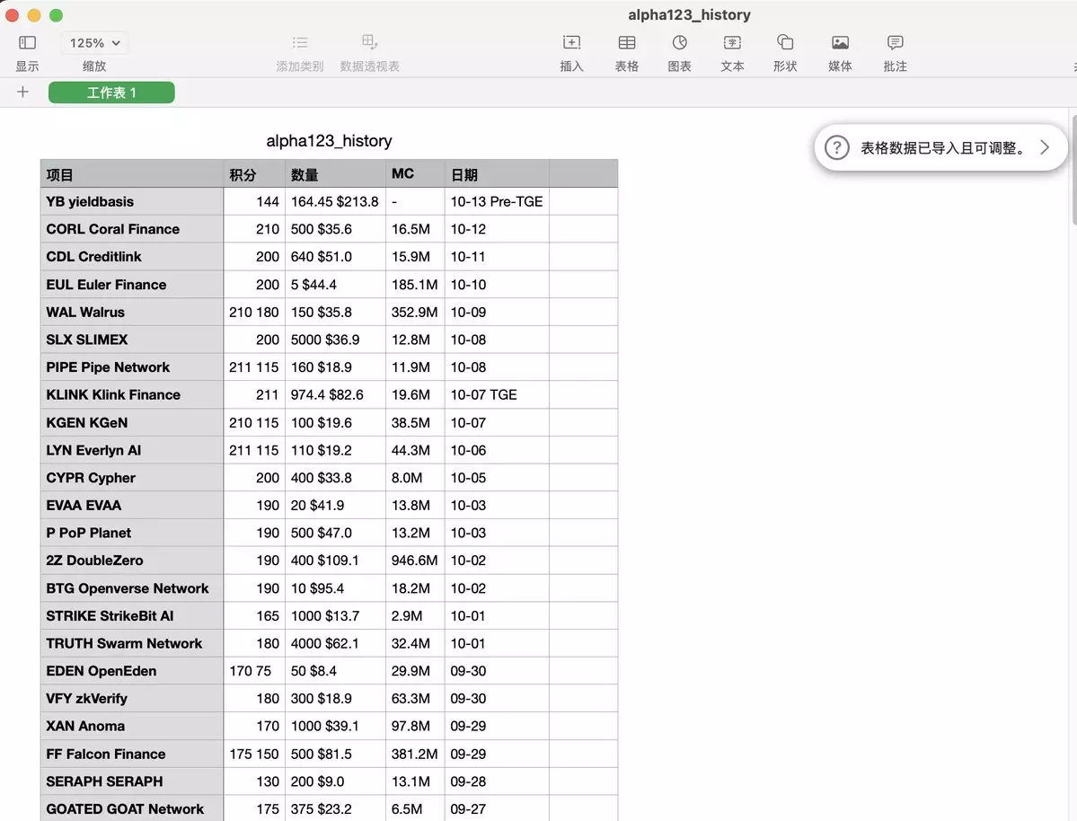Select the 项目 column header cell
1077x821 pixels.
(132, 174)
